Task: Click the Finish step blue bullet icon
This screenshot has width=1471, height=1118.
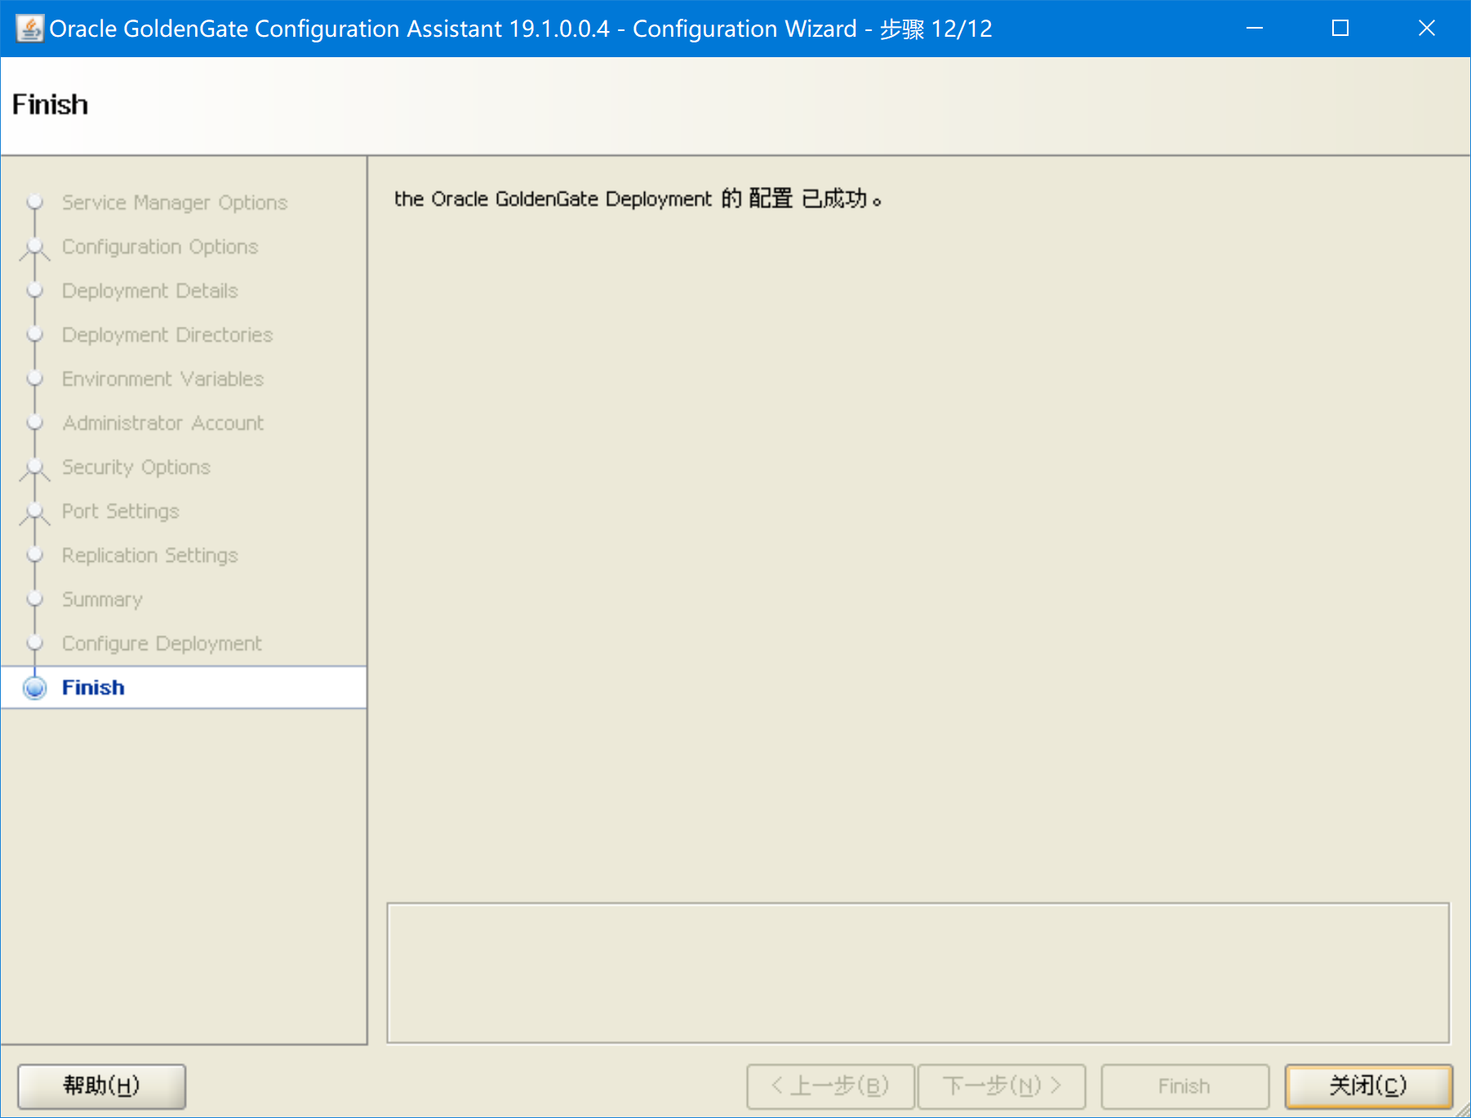Action: (34, 688)
